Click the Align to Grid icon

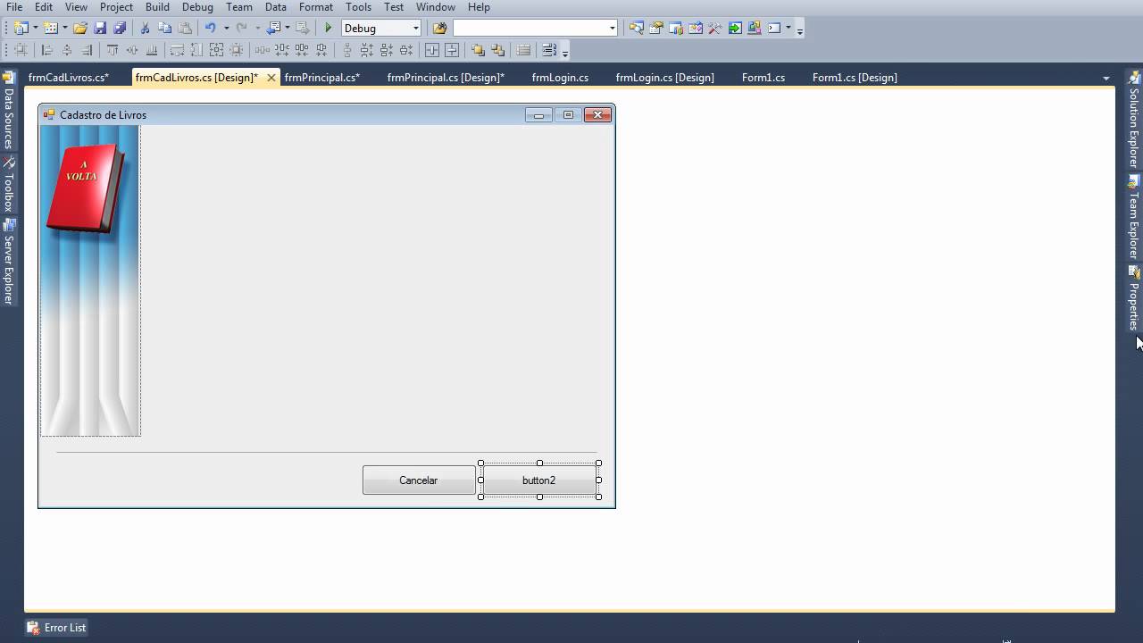click(21, 50)
